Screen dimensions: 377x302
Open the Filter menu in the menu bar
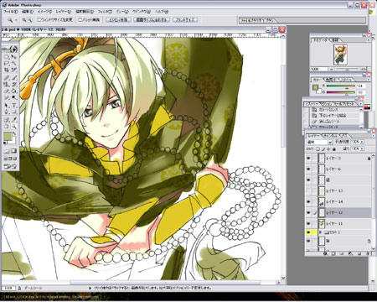click(105, 12)
